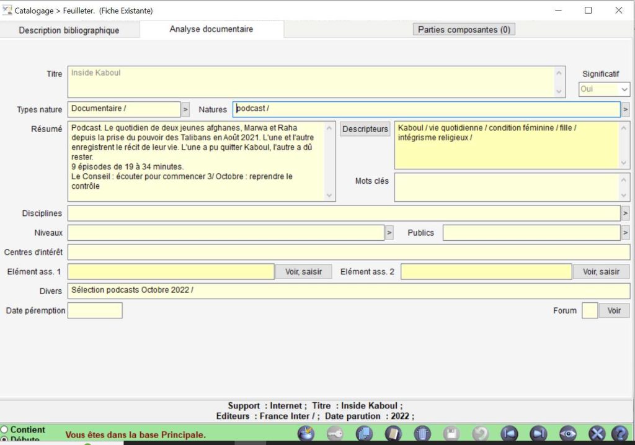
Task: Select the Débute radio button
Action: (x=4, y=440)
